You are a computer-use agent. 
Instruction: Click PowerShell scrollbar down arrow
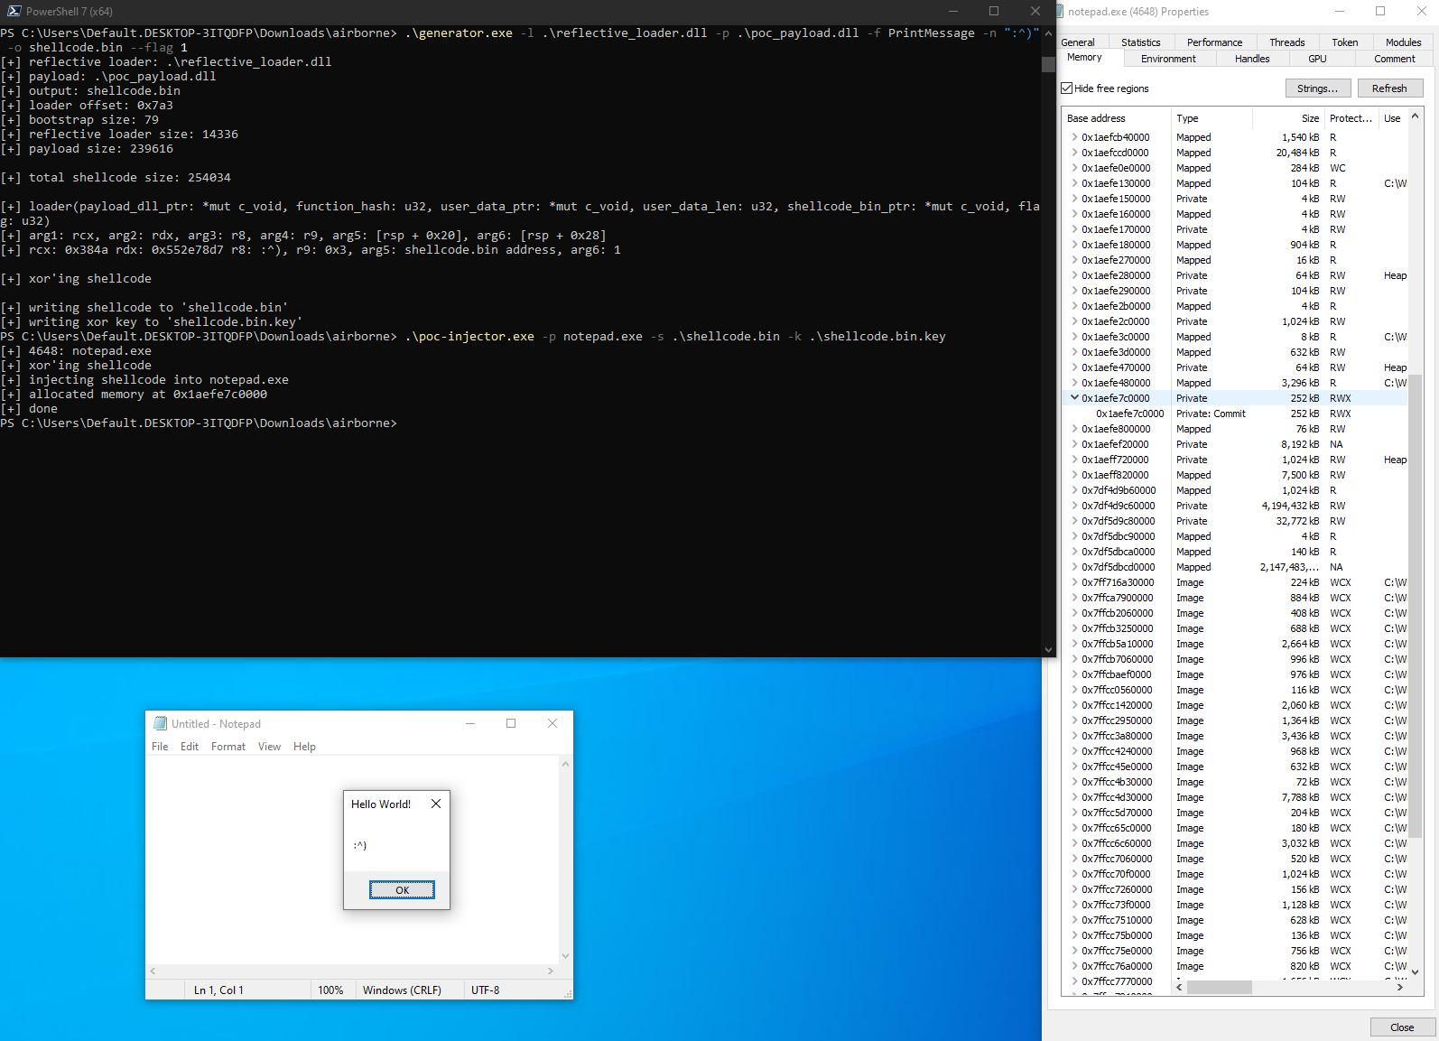[x=1048, y=649]
